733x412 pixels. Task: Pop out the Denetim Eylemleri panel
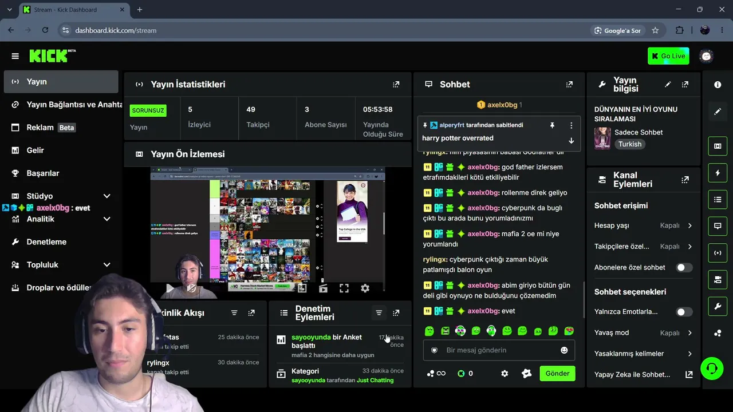coord(396,313)
